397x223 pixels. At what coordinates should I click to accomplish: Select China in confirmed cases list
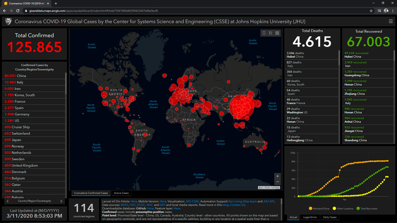34,76
